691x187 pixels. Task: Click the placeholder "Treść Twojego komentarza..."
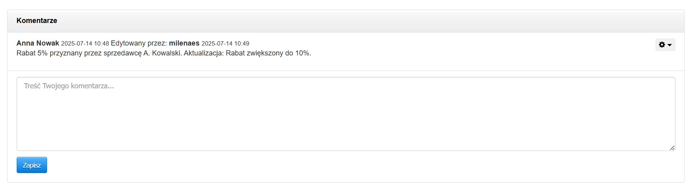click(x=69, y=86)
